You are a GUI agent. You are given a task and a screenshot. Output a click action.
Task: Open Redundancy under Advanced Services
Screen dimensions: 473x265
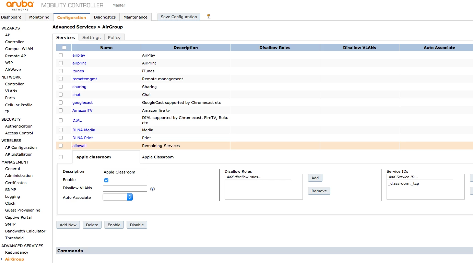point(17,252)
